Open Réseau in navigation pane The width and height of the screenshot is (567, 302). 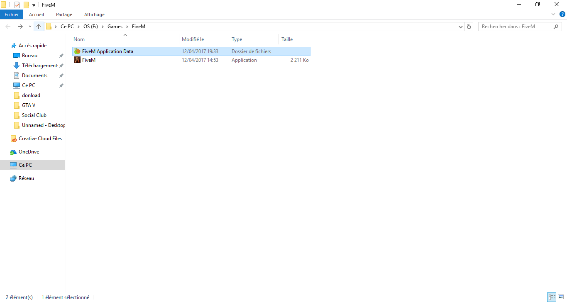26,178
